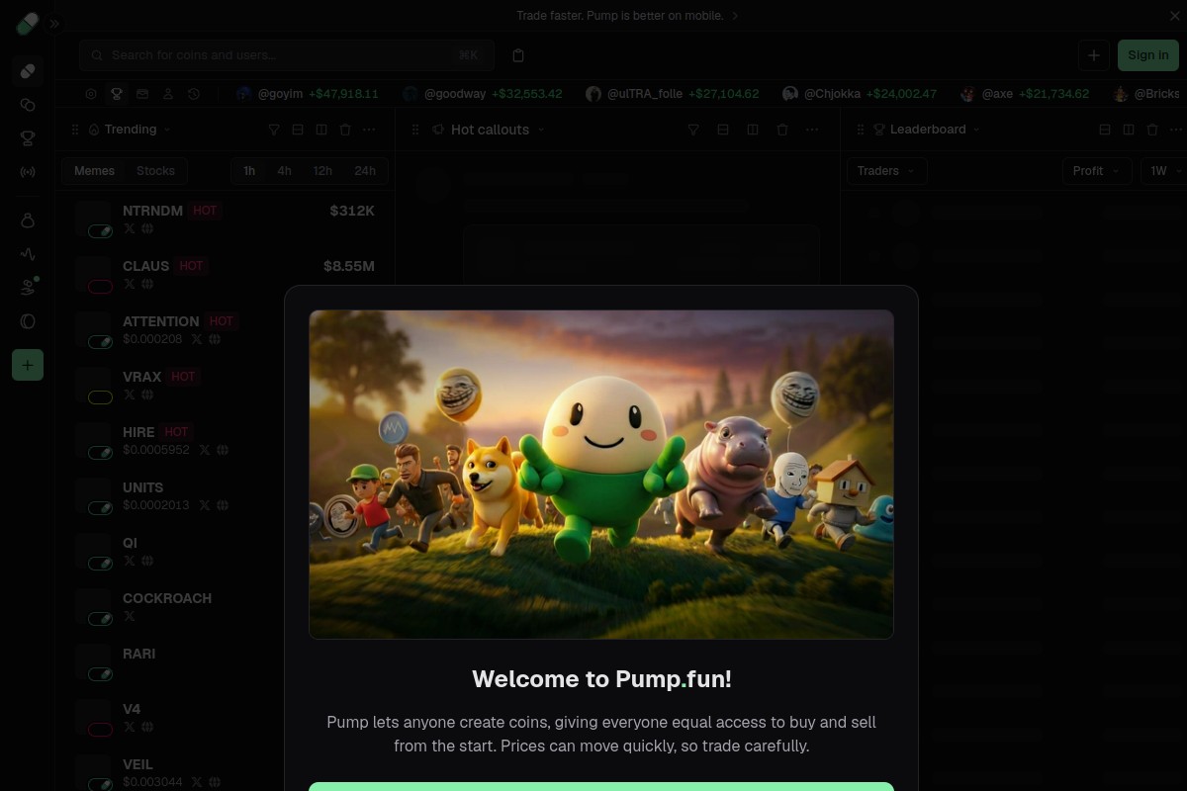
Task: Click the filter icon in the Hot callouts panel
Action: coord(693,130)
